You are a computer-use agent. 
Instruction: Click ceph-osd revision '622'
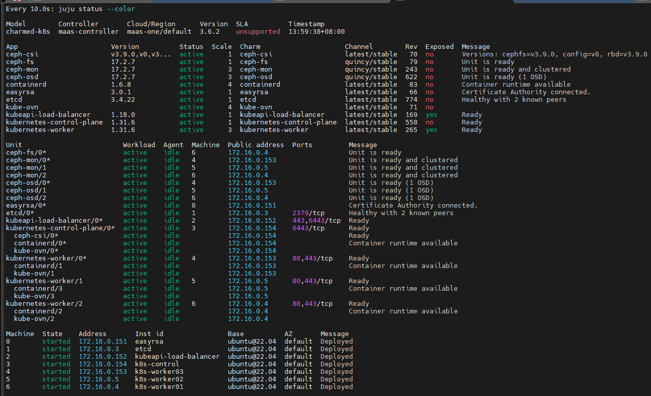click(x=411, y=77)
